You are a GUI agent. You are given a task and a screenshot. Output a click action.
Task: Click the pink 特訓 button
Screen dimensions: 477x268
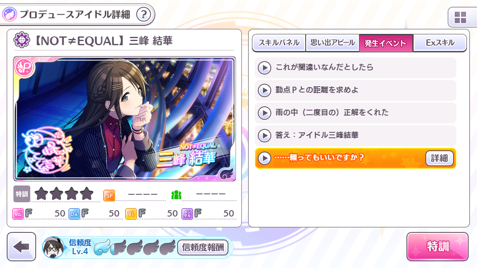pos(438,247)
